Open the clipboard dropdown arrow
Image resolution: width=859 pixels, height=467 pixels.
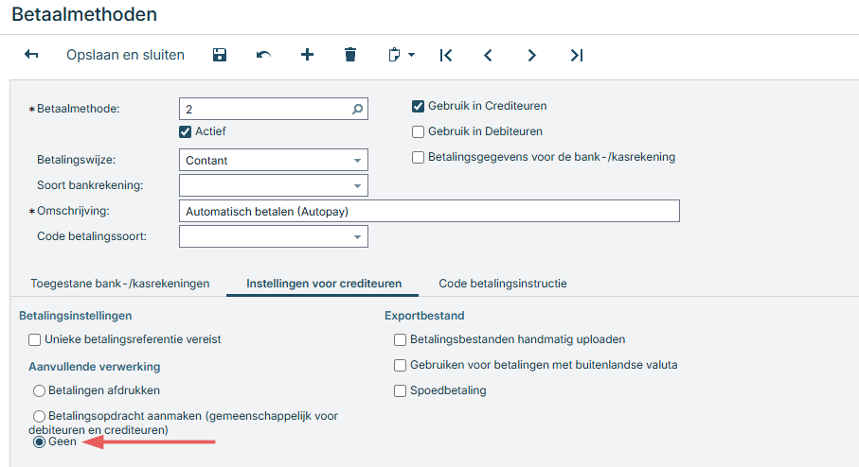pyautogui.click(x=411, y=55)
